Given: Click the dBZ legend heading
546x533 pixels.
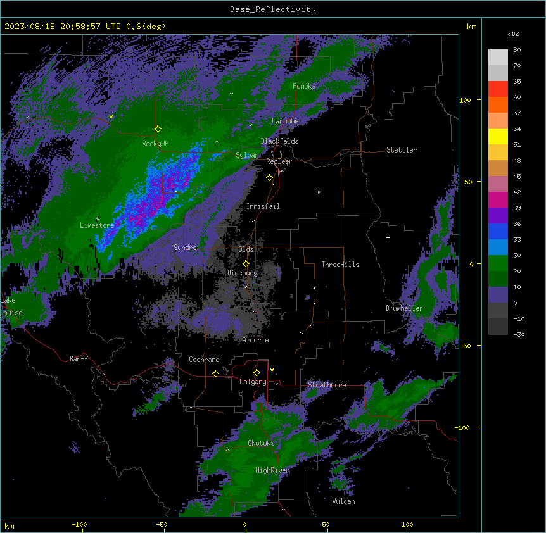Looking at the screenshot, I should pyautogui.click(x=513, y=34).
